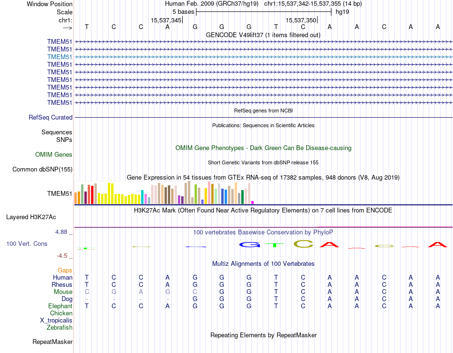Viewport: 453px width, 353px height.
Task: Click the large olive C in PhyloP logo
Action: 304,244
